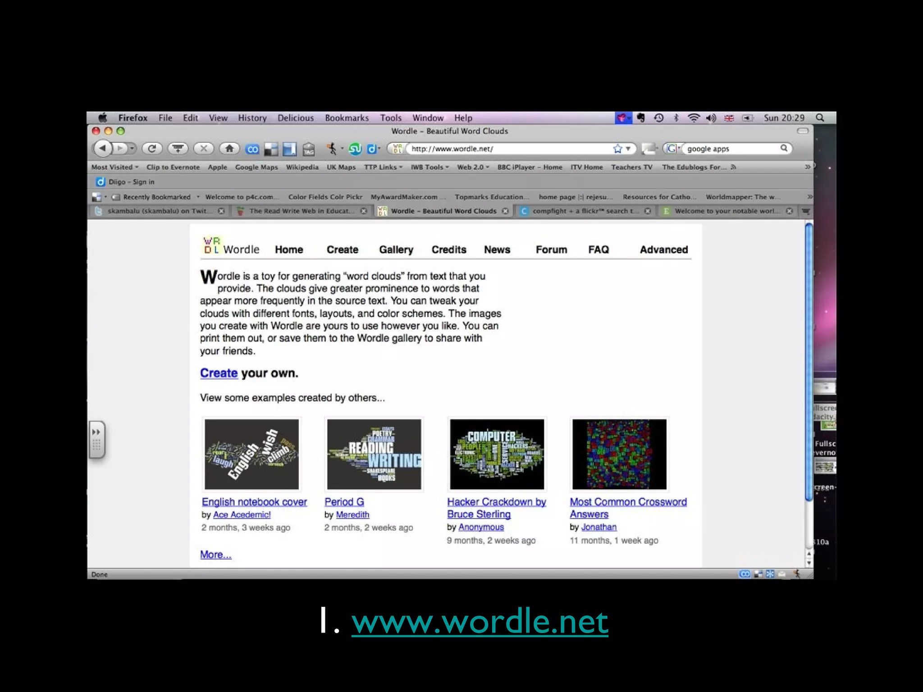Viewport: 923px width, 692px height.
Task: Click the www.wordle.net slide link
Action: click(480, 622)
